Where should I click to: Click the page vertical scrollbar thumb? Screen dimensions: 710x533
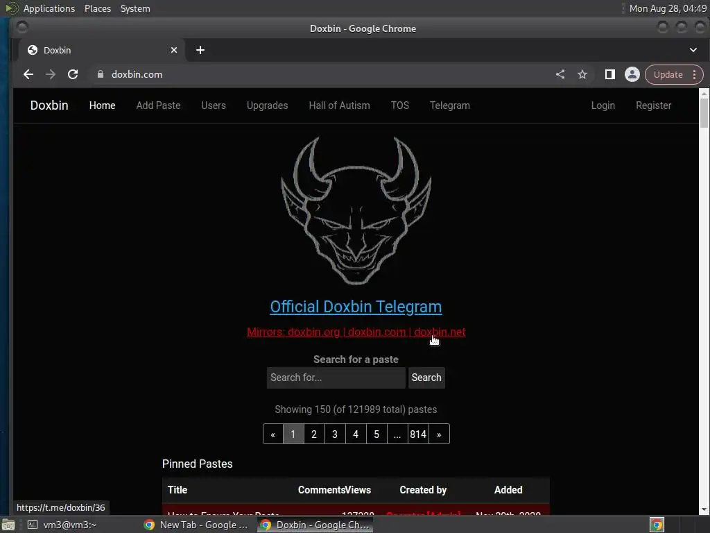(x=704, y=113)
